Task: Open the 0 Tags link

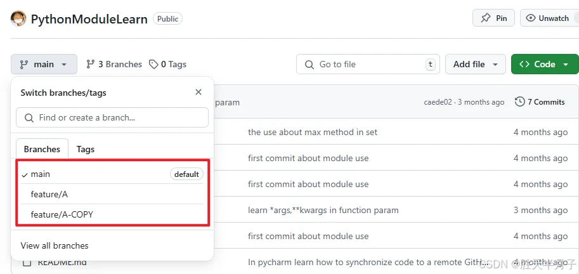Action: click(x=167, y=64)
